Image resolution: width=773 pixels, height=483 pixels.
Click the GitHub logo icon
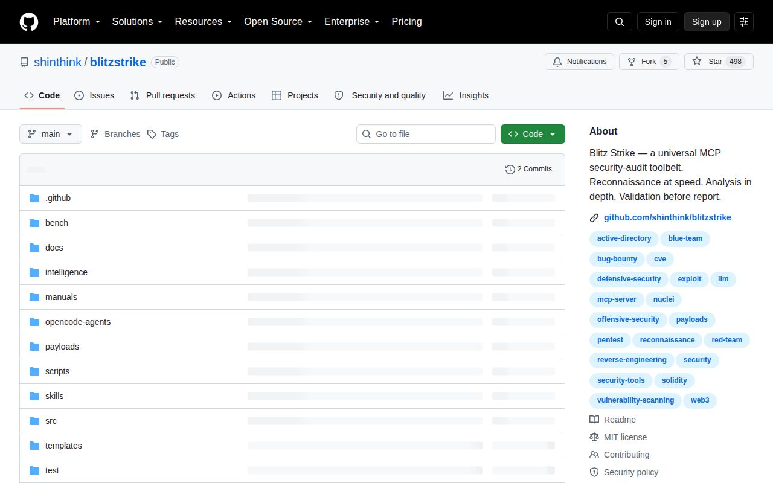coord(29,22)
